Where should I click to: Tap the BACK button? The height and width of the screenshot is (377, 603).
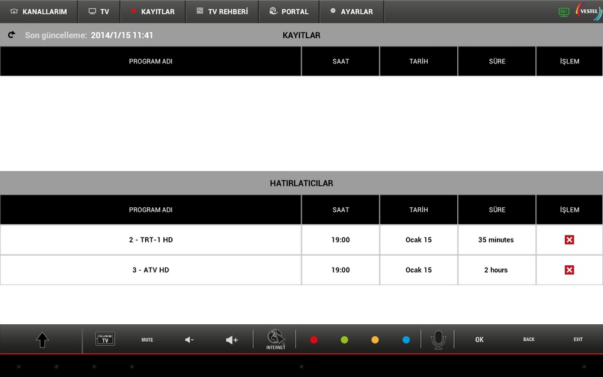(x=529, y=339)
